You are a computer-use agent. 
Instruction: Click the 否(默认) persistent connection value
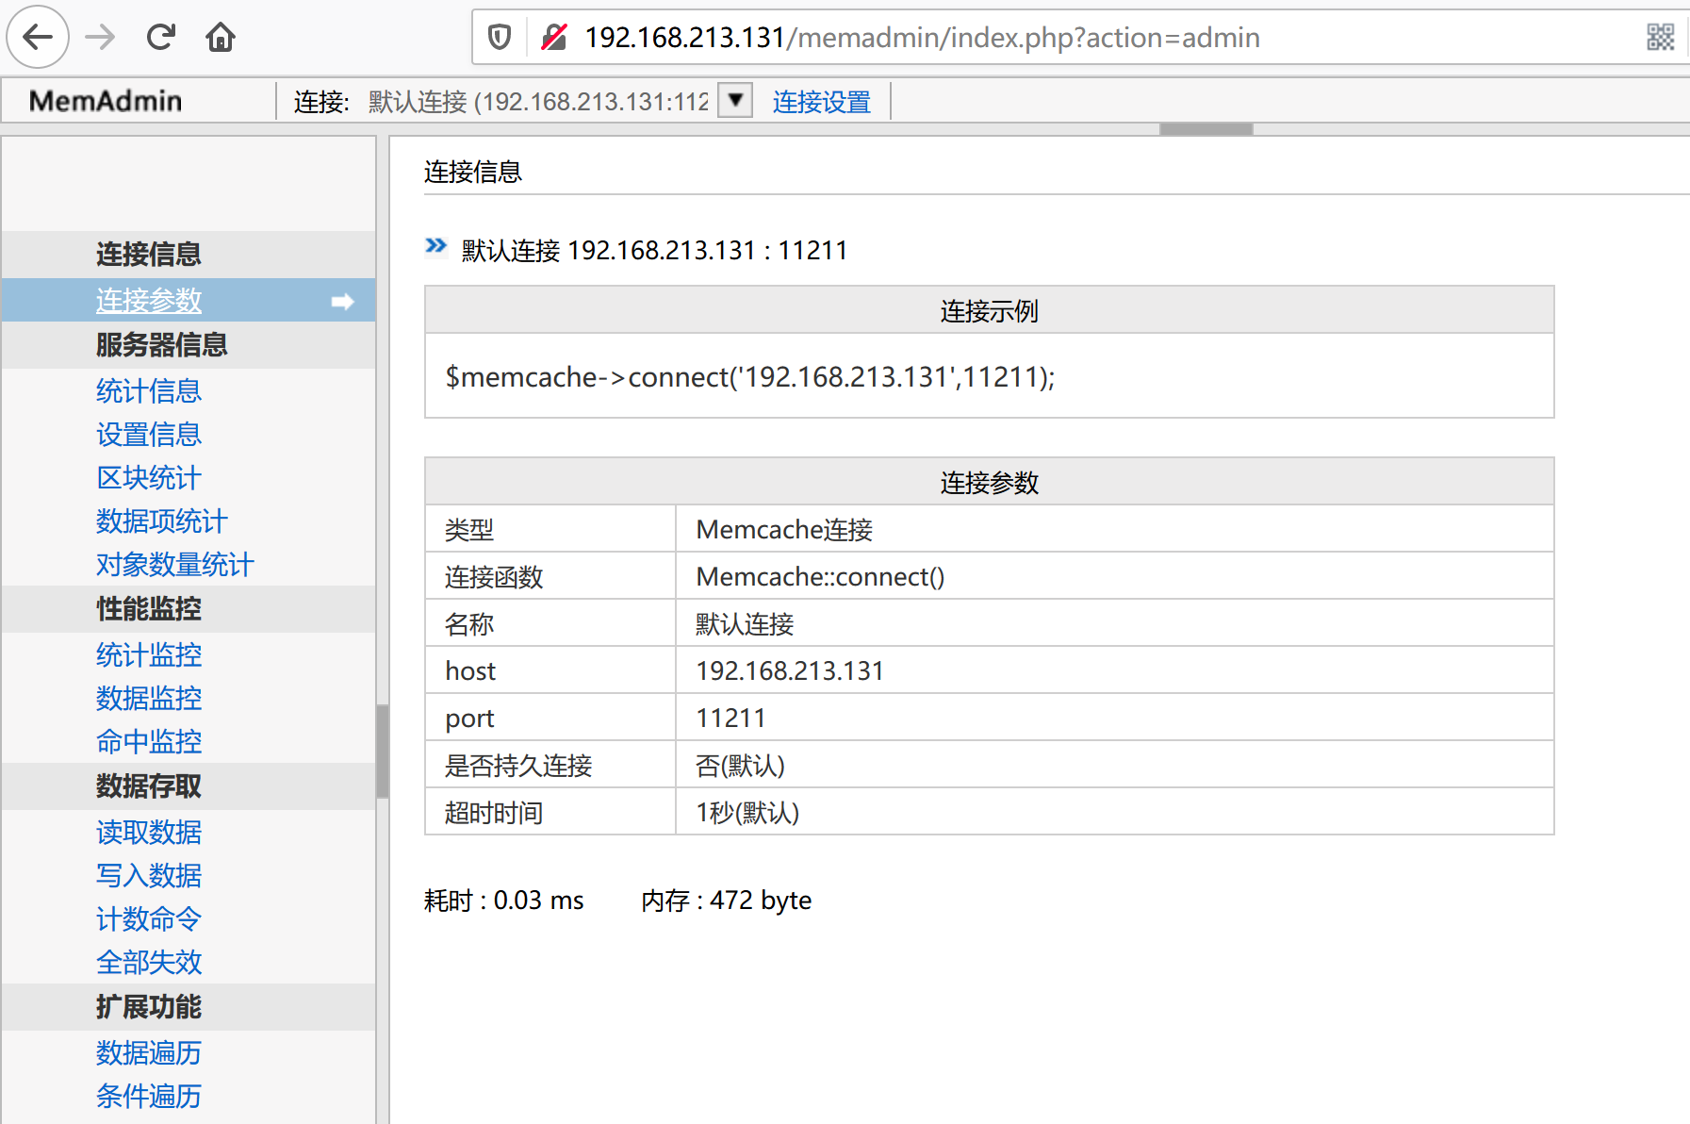pos(1115,765)
